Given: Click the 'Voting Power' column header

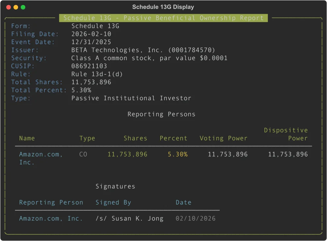Looking at the screenshot, I should [224, 138].
